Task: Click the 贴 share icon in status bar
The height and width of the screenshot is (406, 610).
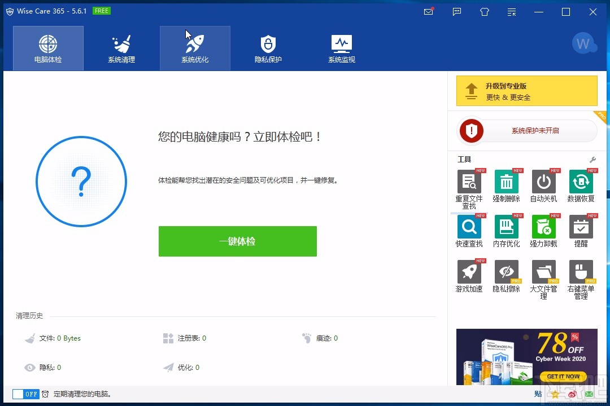Action: 538,394
